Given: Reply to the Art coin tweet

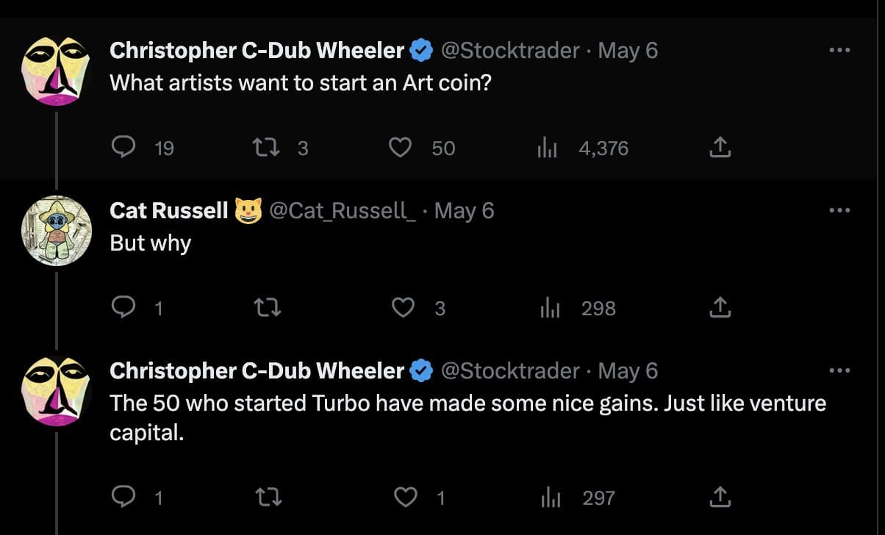Looking at the screenshot, I should 121,148.
